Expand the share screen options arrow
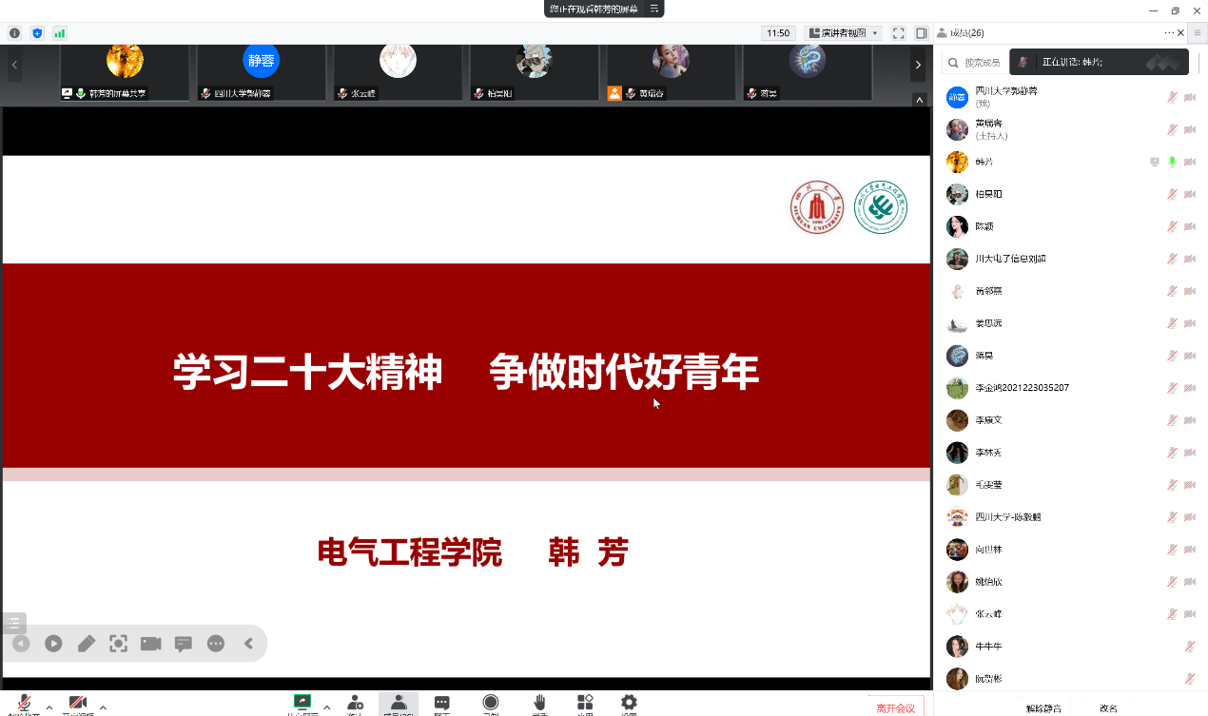Image resolution: width=1208 pixels, height=716 pixels. click(327, 707)
